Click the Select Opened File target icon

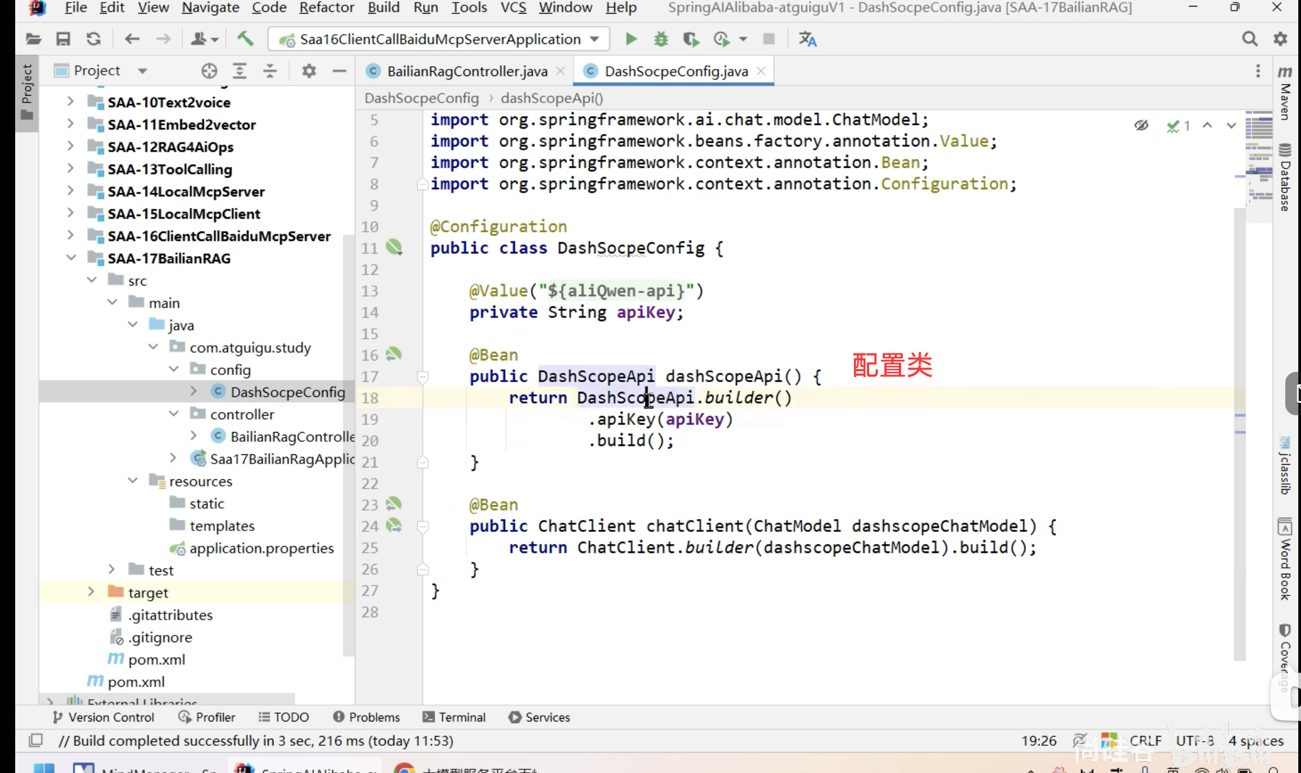pos(209,71)
